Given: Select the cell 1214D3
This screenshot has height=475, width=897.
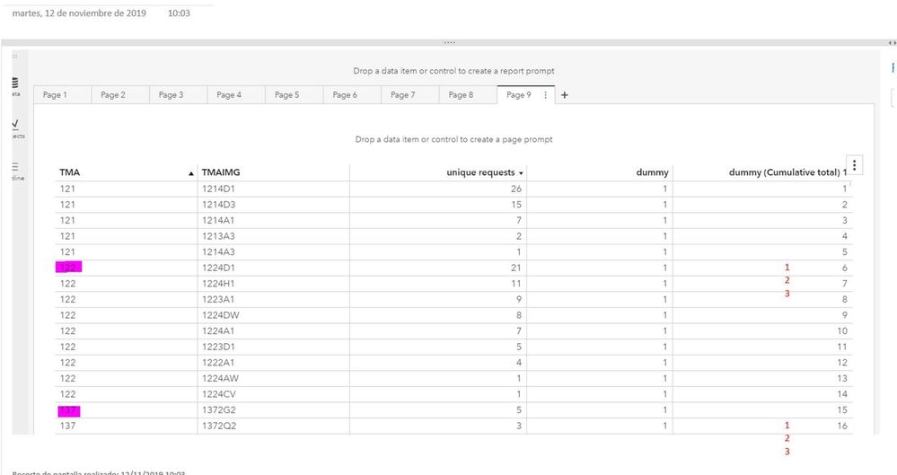Looking at the screenshot, I should [x=218, y=205].
